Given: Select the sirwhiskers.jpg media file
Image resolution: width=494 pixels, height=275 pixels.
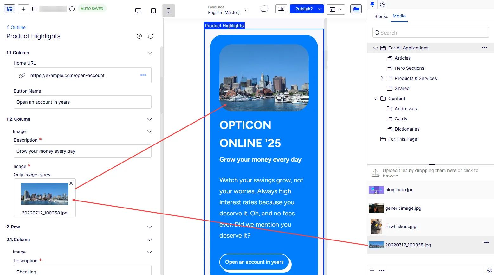Looking at the screenshot, I should tap(430, 227).
